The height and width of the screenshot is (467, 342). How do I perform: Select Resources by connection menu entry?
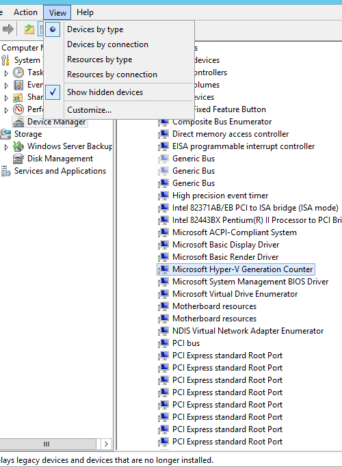tap(112, 75)
